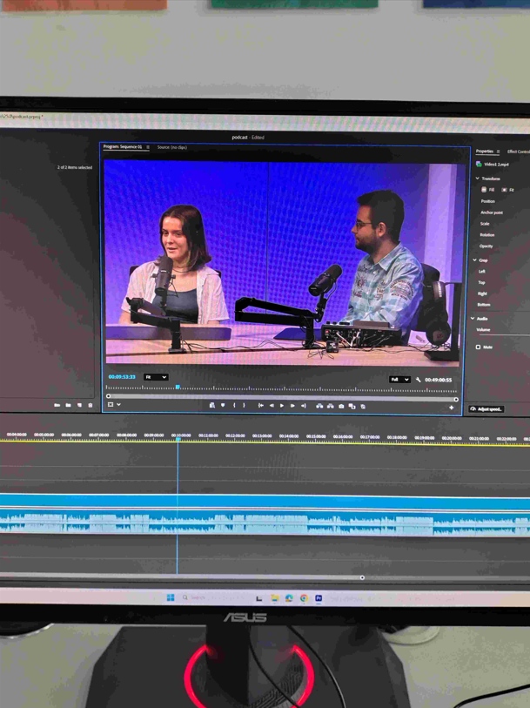
Task: Collapse the Crop section
Action: [474, 260]
